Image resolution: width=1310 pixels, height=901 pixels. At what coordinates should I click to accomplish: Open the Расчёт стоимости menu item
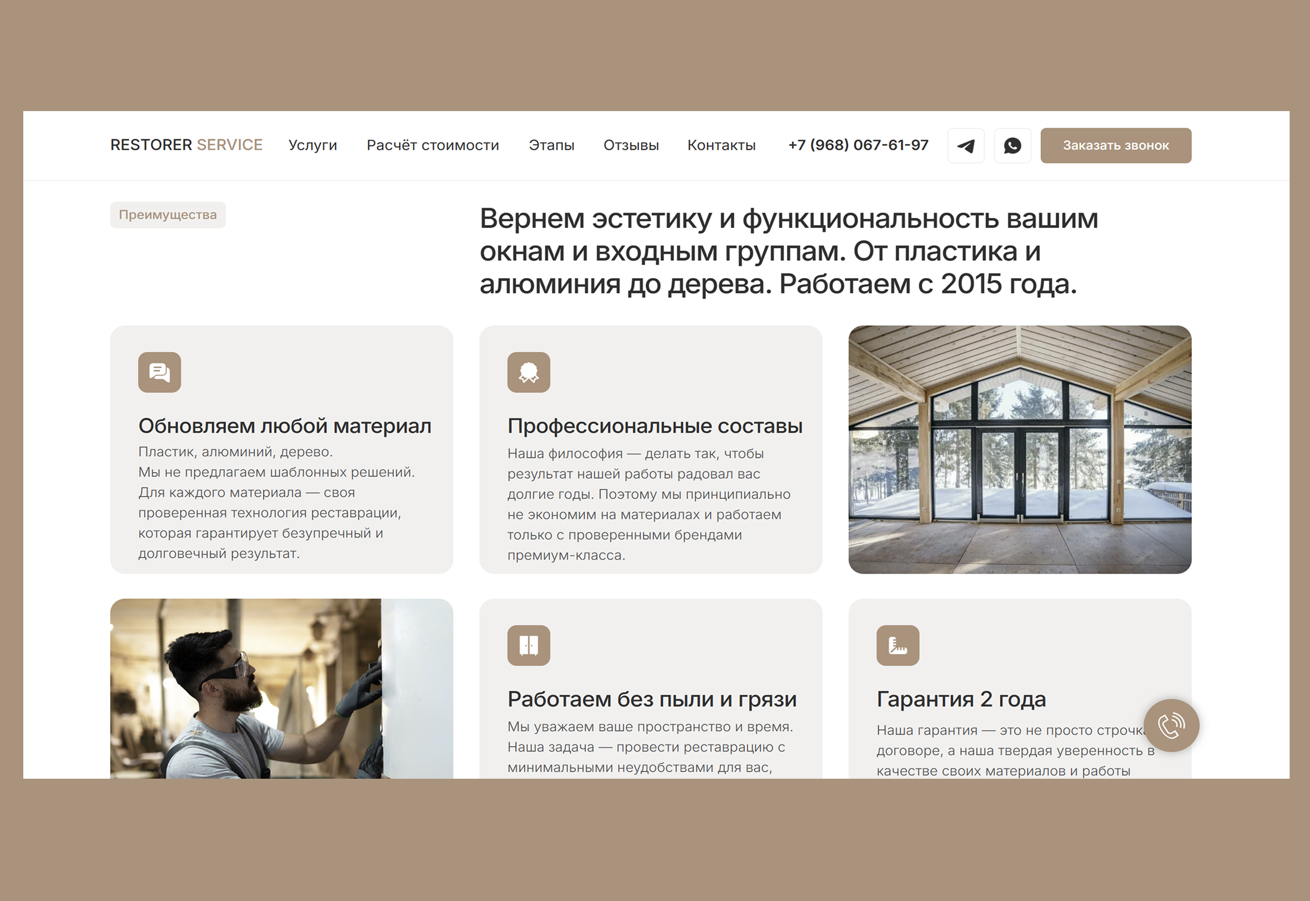(x=433, y=145)
